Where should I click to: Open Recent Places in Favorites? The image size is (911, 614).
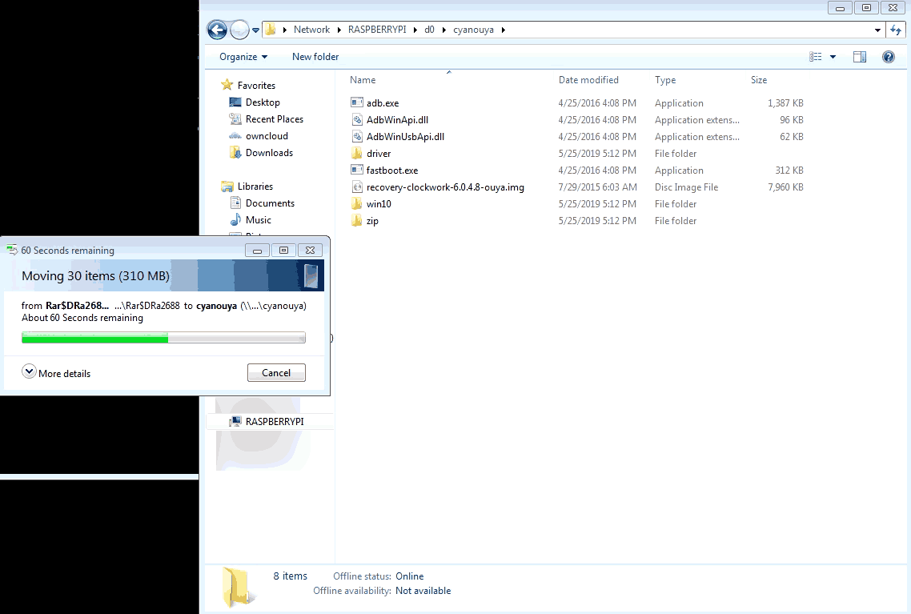pos(275,119)
